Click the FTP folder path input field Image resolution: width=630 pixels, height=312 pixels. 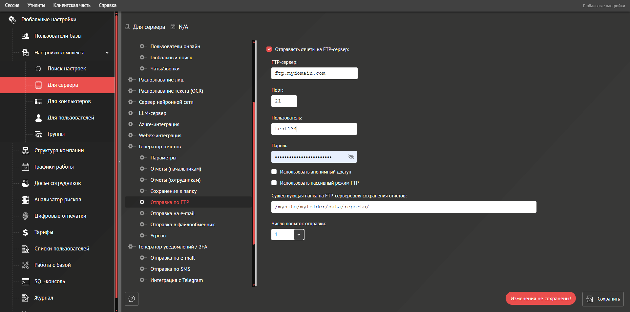[404, 207]
